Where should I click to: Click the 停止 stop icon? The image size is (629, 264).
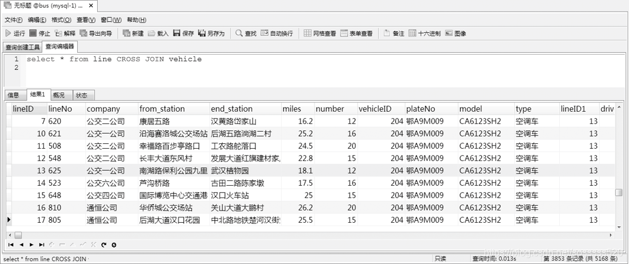[33, 33]
